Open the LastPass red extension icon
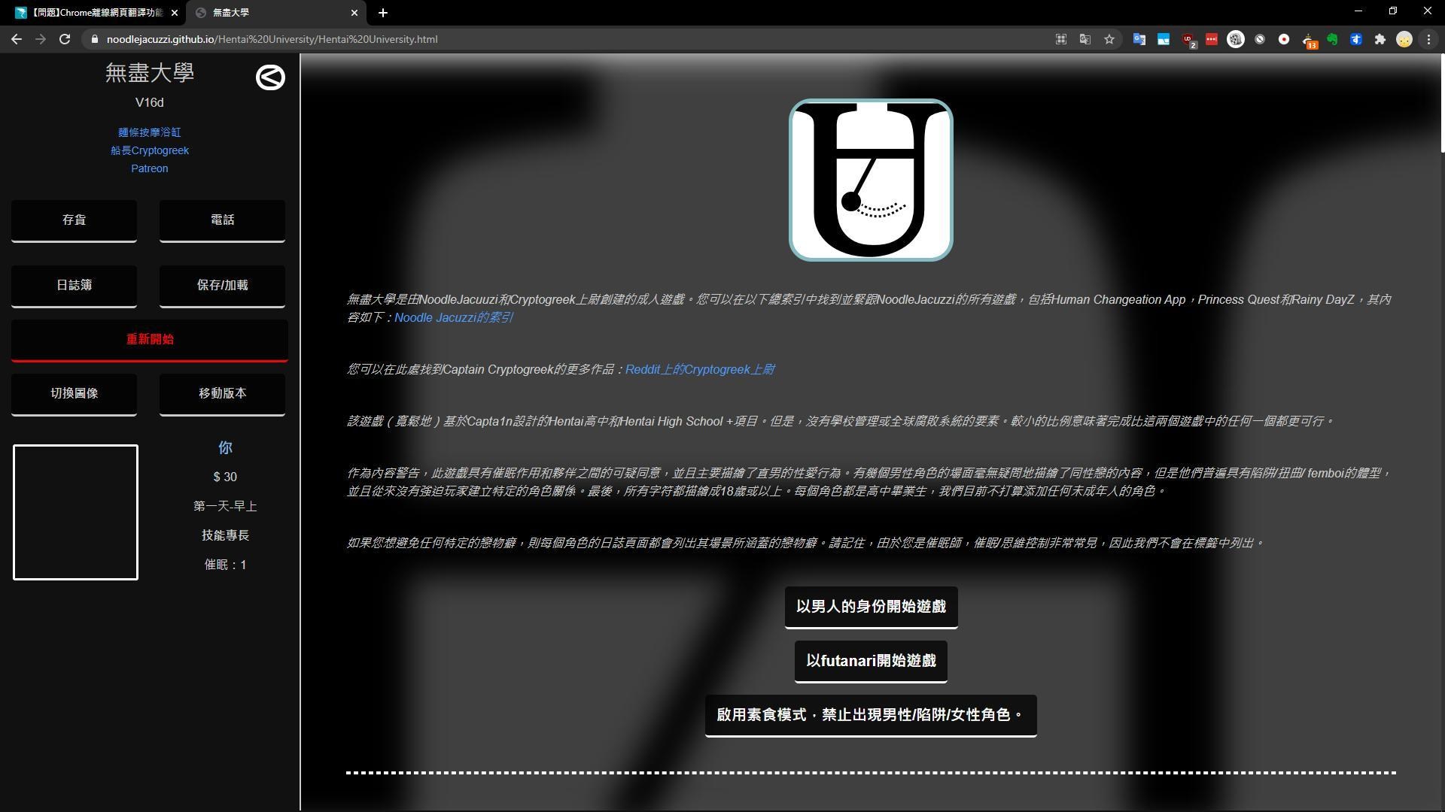The width and height of the screenshot is (1445, 812). point(1212,39)
